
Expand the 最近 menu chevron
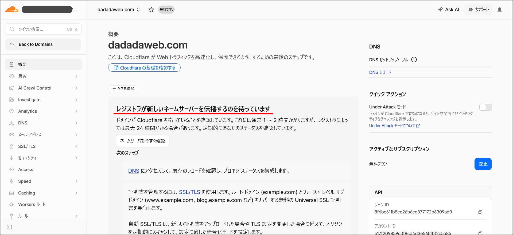pos(76,76)
